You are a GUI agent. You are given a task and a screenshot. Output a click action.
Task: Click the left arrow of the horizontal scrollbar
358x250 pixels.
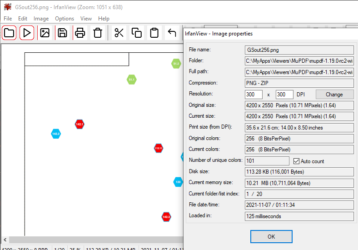click(5, 240)
